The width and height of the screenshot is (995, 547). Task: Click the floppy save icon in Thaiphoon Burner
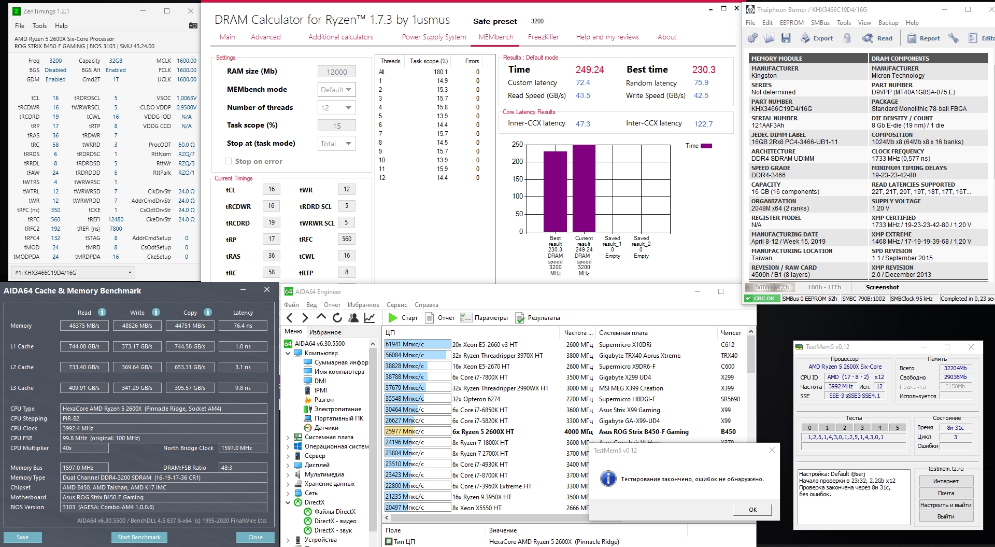786,38
